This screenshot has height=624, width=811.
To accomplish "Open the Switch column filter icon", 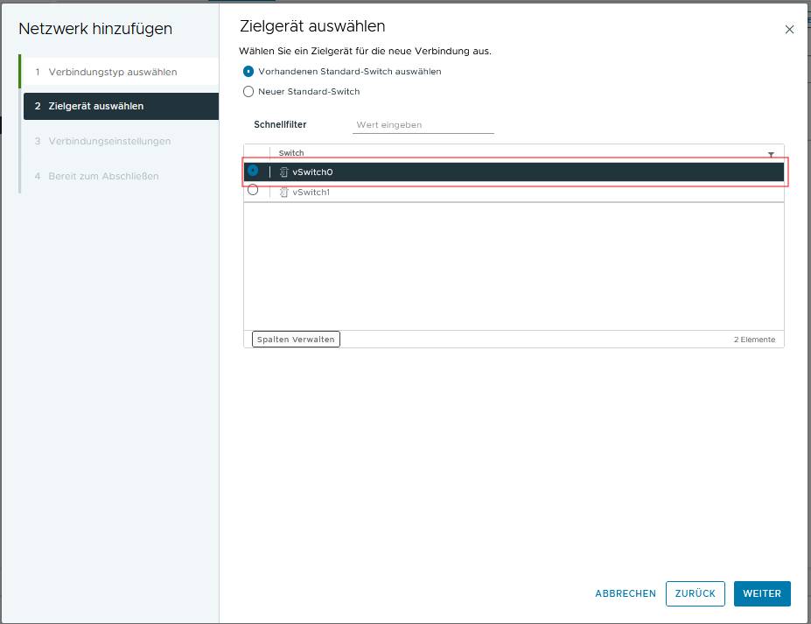I will pos(771,154).
